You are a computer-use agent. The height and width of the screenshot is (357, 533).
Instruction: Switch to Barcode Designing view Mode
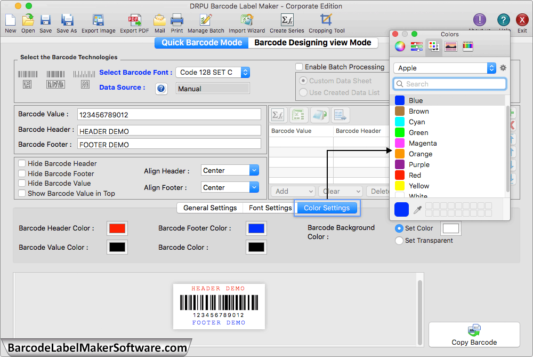click(313, 43)
